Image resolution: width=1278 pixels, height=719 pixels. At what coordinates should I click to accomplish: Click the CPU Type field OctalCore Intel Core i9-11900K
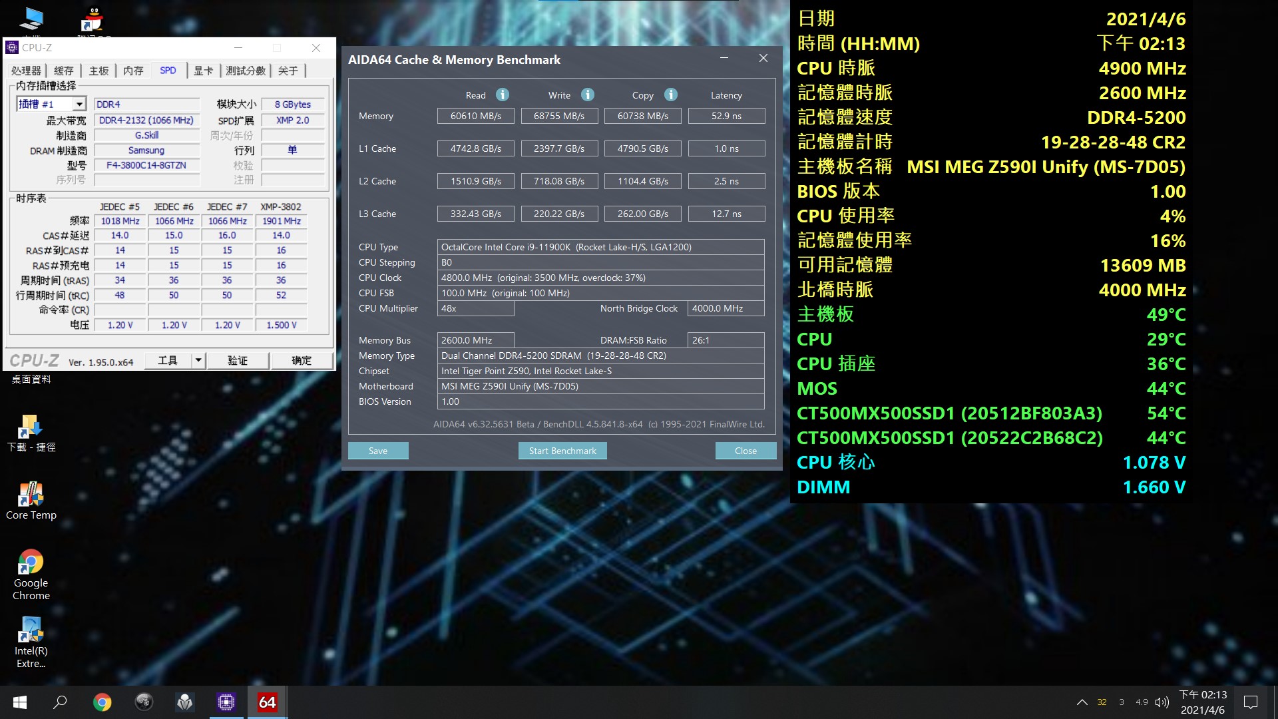click(600, 247)
